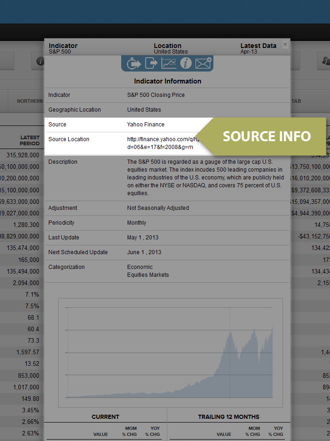Click the users icon at right edge
330x441 pixels.
pyautogui.click(x=325, y=61)
